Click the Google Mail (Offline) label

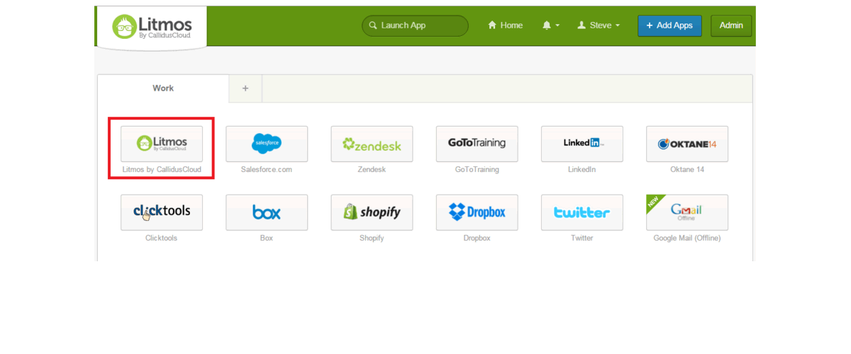click(687, 239)
